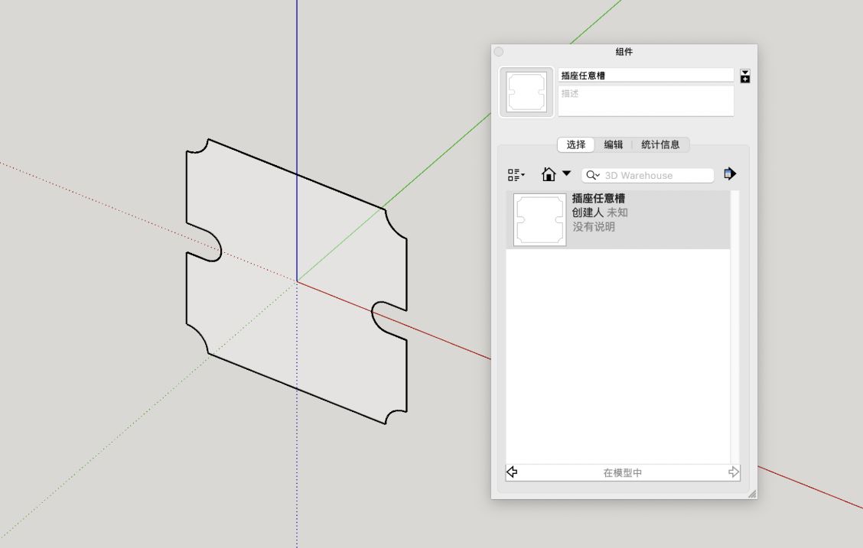Open the search scope chevron dropdown
The height and width of the screenshot is (548, 863).
pos(598,175)
